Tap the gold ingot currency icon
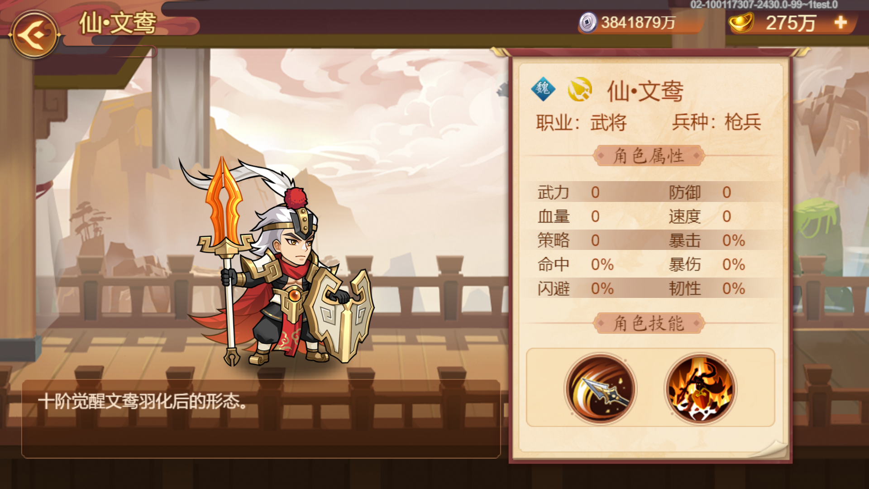The width and height of the screenshot is (869, 489). pos(741,22)
